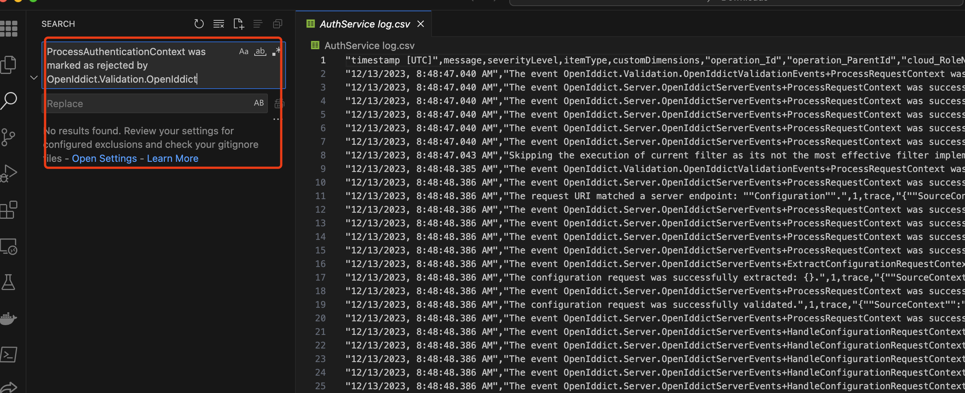Open Run and Debug view
965x393 pixels.
click(8, 173)
